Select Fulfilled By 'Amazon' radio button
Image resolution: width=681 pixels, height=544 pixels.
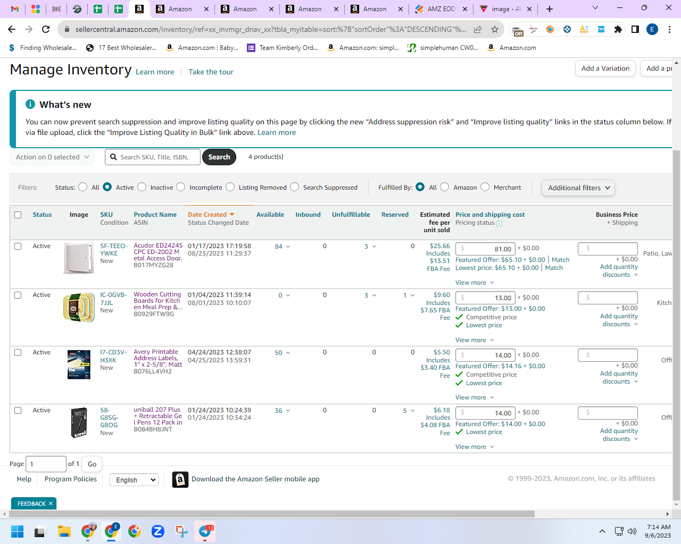[445, 187]
